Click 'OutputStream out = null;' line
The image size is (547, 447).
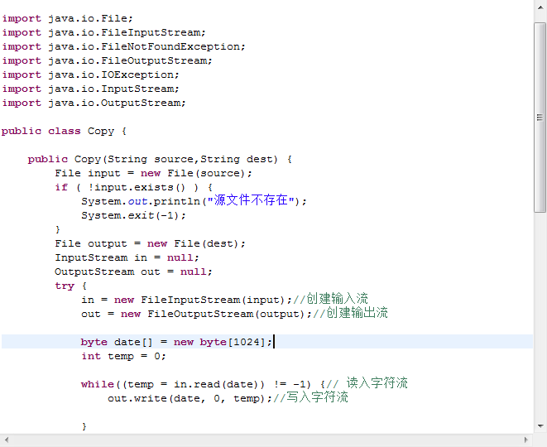point(133,272)
